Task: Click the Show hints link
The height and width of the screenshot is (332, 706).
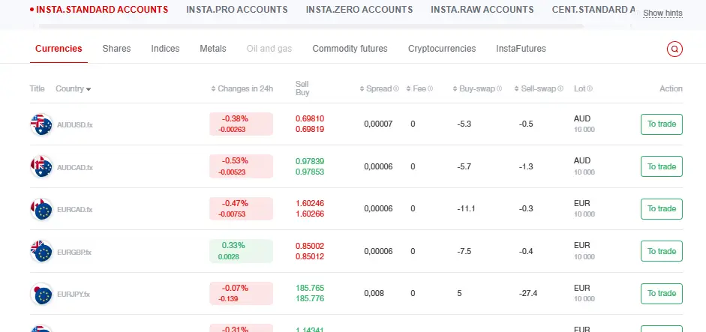Action: [x=662, y=13]
